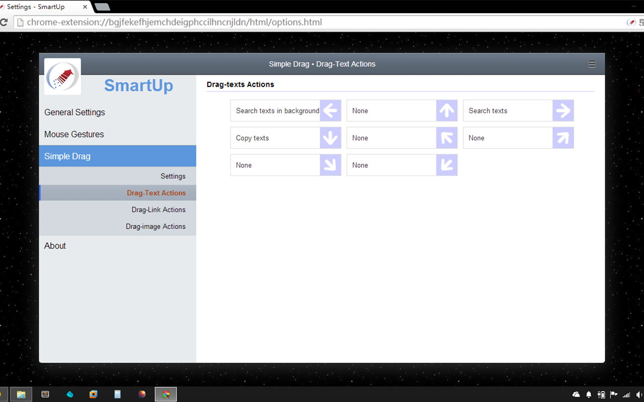Click the up-left diagonal arrow icon
The height and width of the screenshot is (402, 644).
(447, 138)
